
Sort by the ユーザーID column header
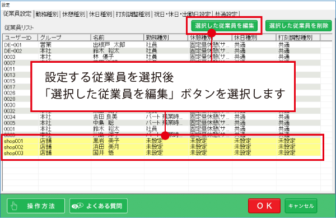20,38
